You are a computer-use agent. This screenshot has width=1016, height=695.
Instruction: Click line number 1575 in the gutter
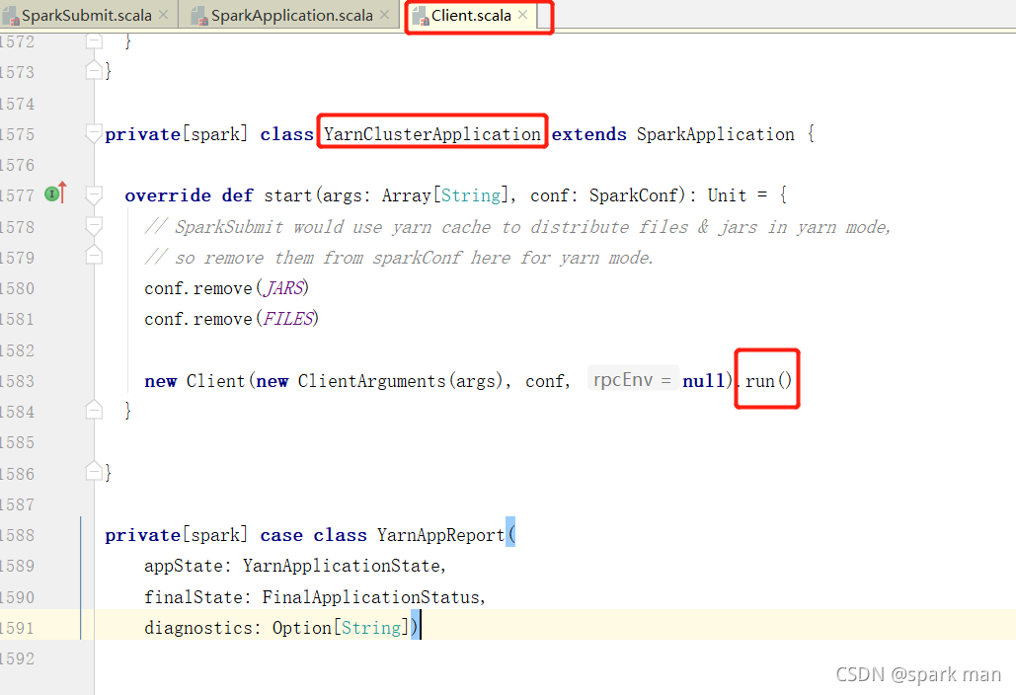click(18, 134)
